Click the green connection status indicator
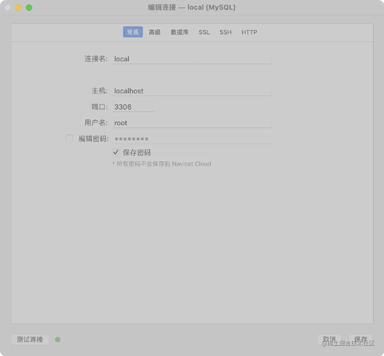 [58, 340]
